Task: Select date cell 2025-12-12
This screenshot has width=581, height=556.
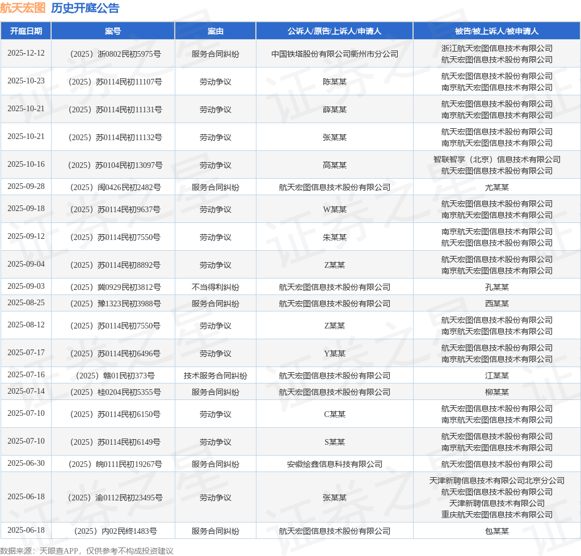Action: (x=26, y=53)
